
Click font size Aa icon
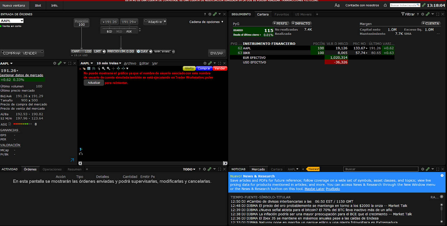click(337, 5)
